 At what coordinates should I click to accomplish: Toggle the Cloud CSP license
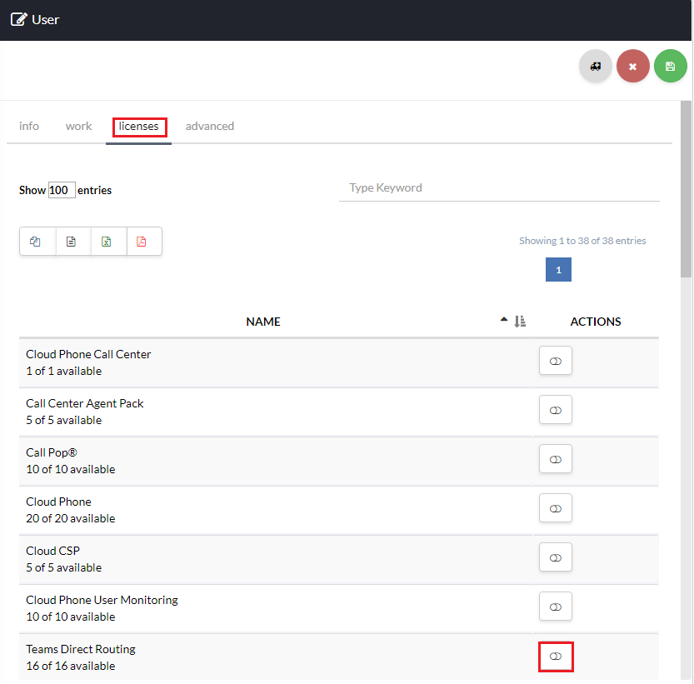point(556,558)
